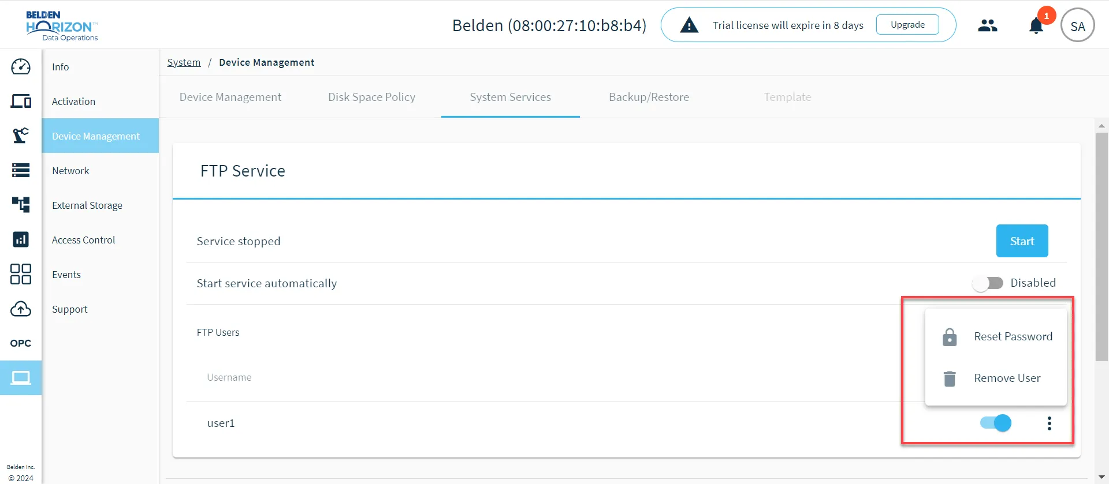
Task: Switch to the Device Management tab
Action: pos(230,97)
